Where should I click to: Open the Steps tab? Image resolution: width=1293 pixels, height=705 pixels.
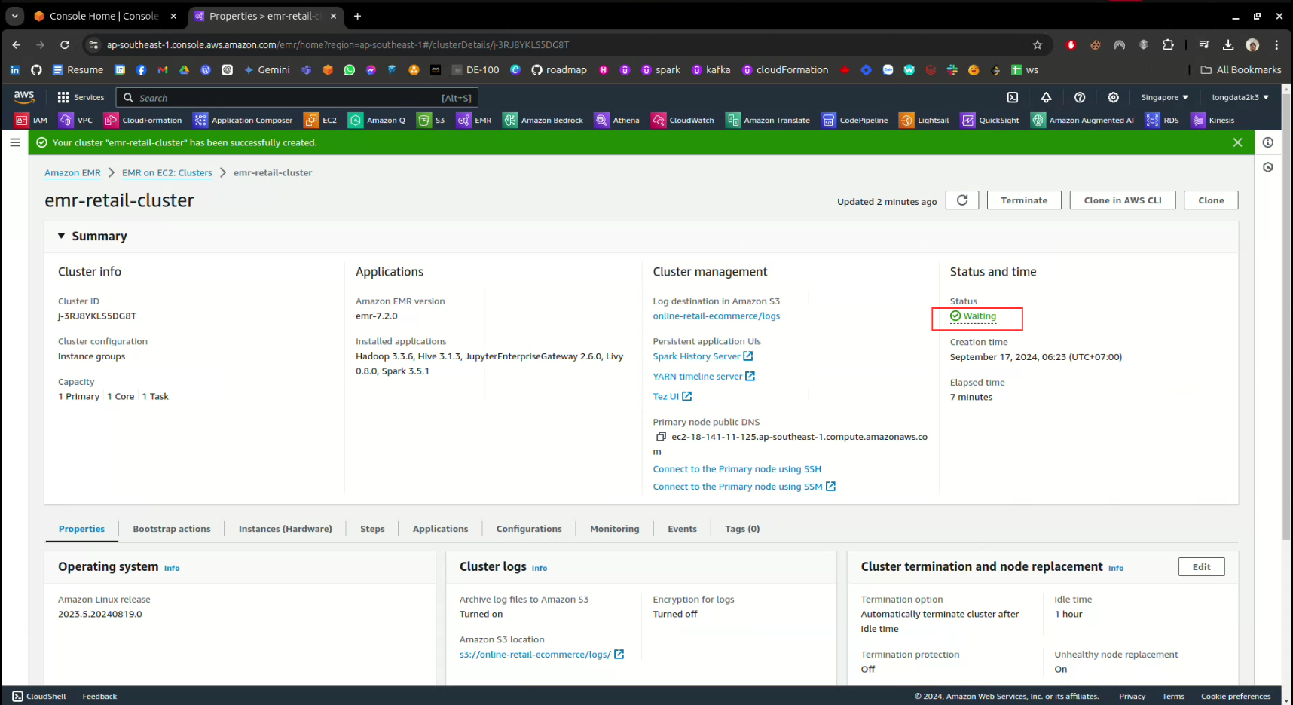(372, 529)
